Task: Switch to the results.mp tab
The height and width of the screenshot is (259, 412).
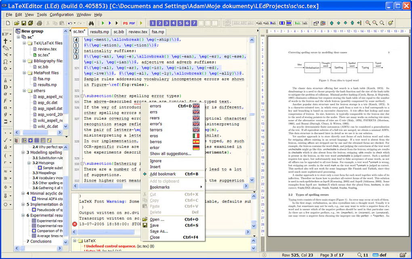Action: [99, 32]
